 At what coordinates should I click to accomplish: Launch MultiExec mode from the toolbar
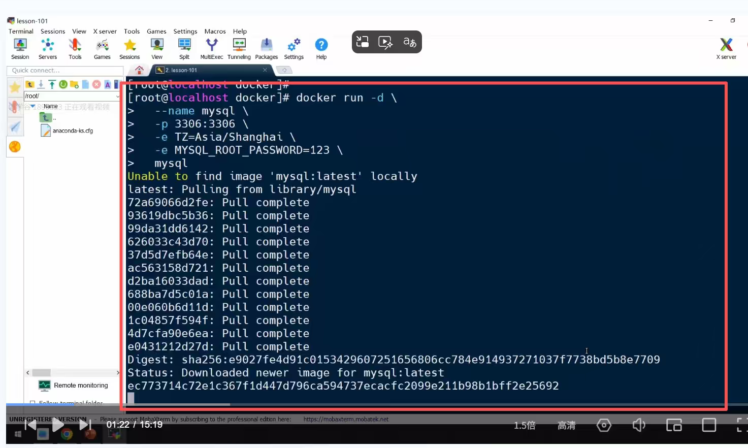tap(212, 49)
